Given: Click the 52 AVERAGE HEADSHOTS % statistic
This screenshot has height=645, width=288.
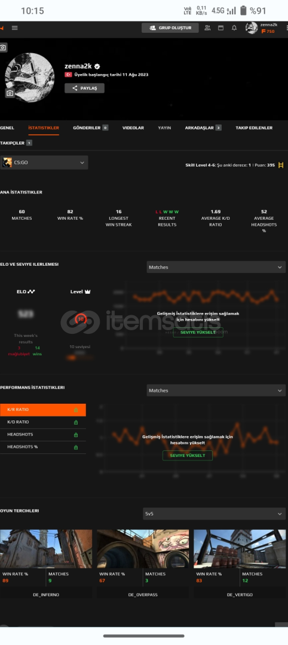Looking at the screenshot, I should pos(264,222).
